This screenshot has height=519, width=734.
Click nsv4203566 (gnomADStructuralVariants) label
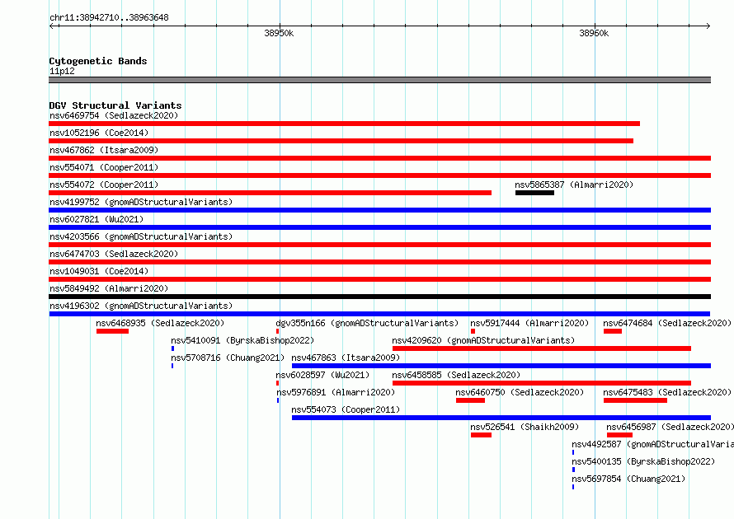tap(141, 236)
